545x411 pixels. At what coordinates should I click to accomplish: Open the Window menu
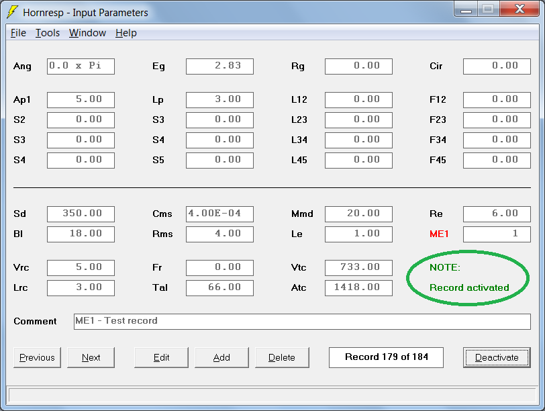tap(87, 33)
